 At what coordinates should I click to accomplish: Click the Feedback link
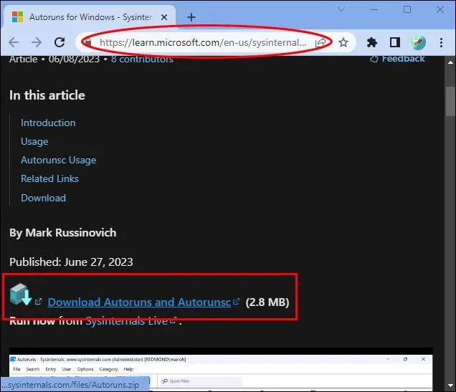coord(397,59)
